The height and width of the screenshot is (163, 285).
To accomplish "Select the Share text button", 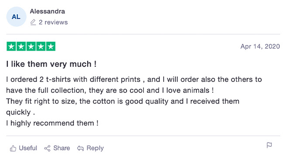I will click(x=62, y=148).
